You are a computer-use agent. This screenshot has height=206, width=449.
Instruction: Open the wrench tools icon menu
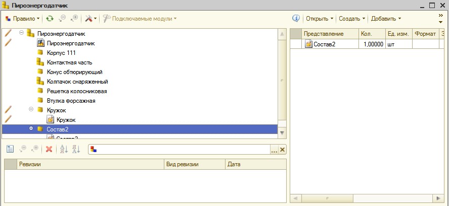pyautogui.click(x=89, y=19)
